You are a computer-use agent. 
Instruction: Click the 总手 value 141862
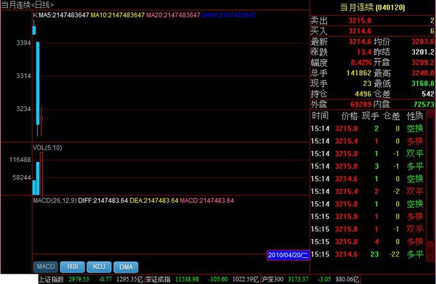click(359, 73)
